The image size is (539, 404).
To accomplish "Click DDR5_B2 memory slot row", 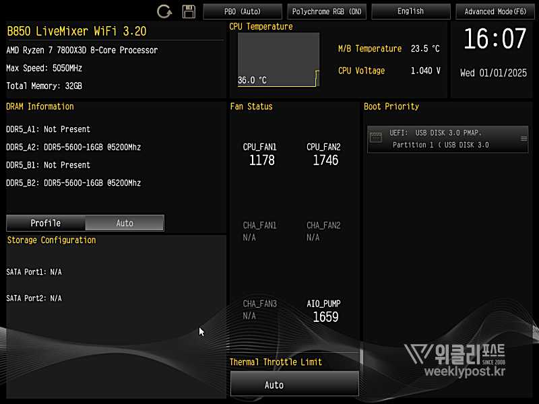I will coord(73,182).
